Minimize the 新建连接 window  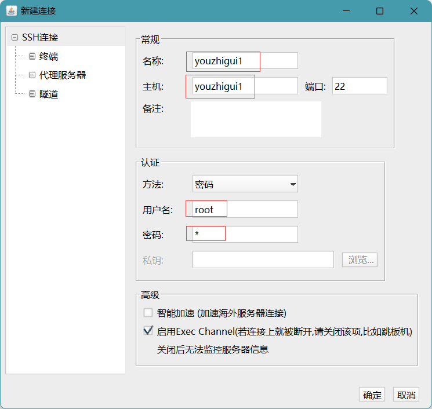(x=346, y=11)
